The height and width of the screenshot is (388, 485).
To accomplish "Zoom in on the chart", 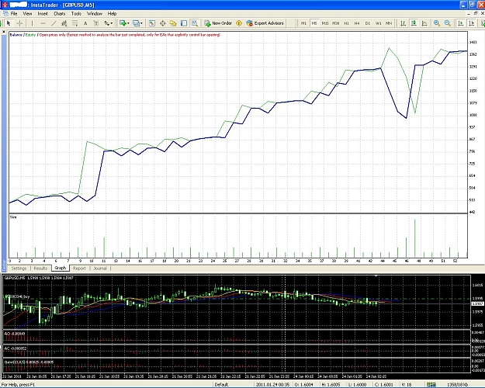I will 437,23.
